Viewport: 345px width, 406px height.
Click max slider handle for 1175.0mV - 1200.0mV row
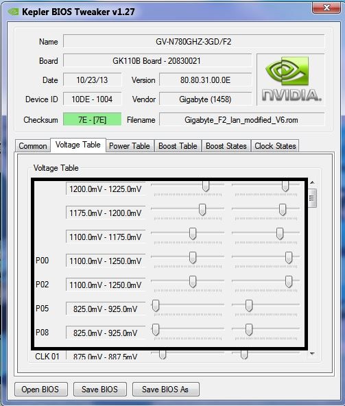(x=283, y=210)
